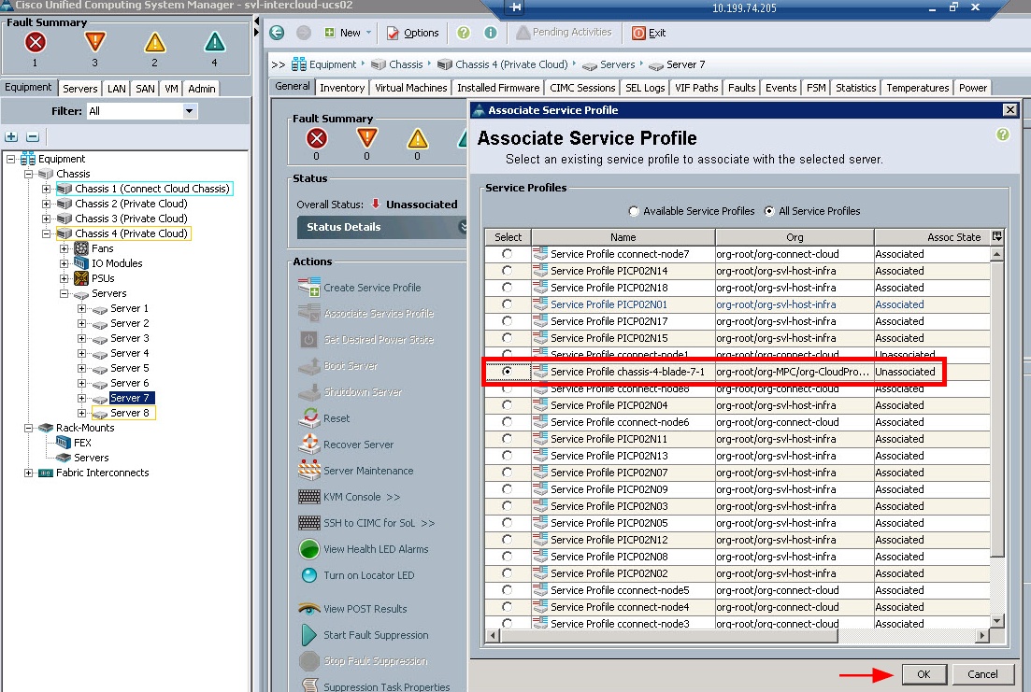Open the Installed Firmware tab
This screenshot has width=1031, height=692.
[x=498, y=88]
